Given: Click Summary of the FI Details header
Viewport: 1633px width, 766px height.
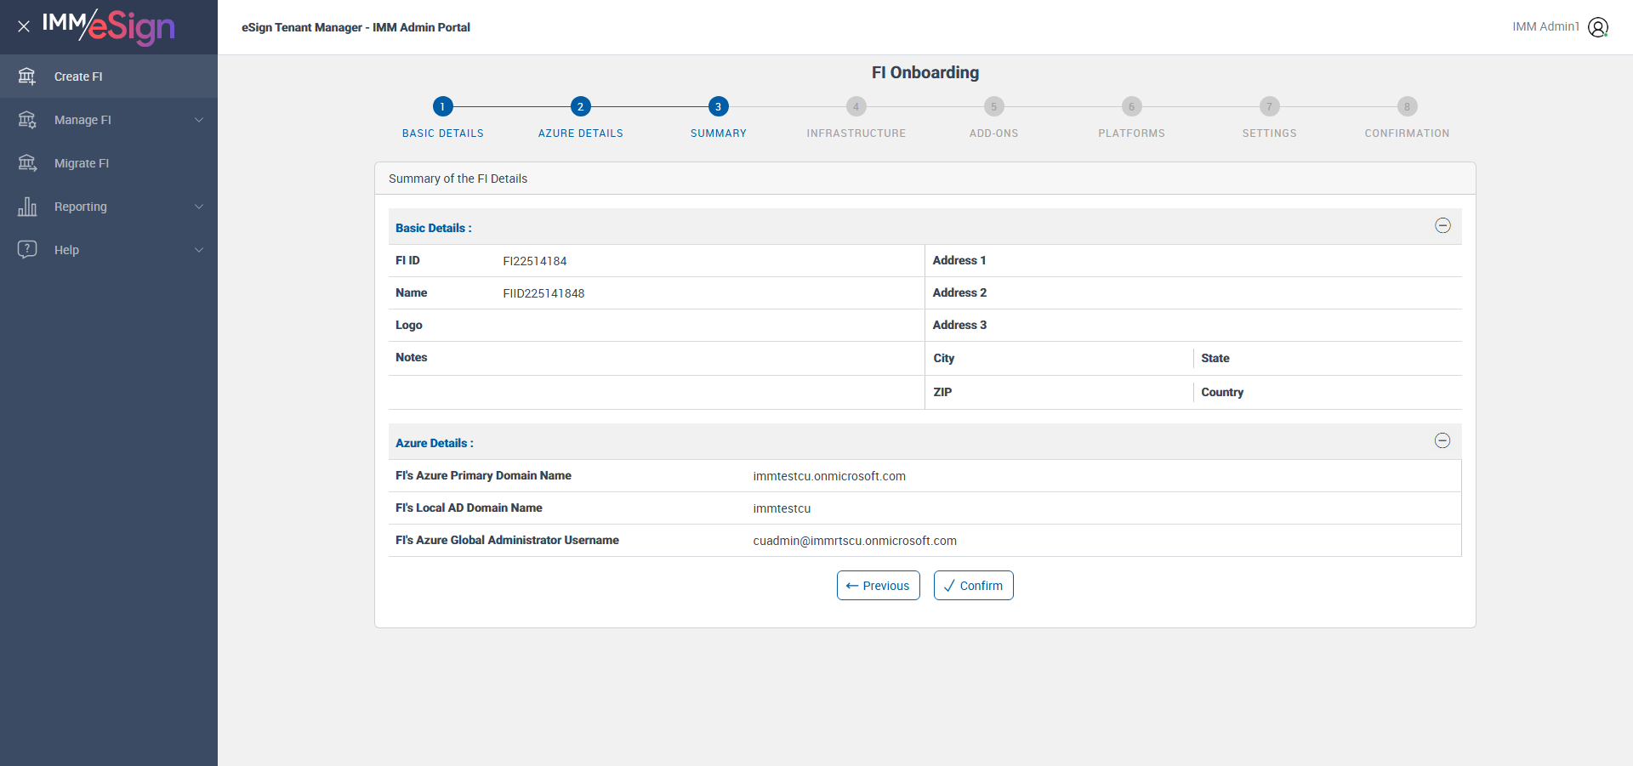Looking at the screenshot, I should (458, 179).
